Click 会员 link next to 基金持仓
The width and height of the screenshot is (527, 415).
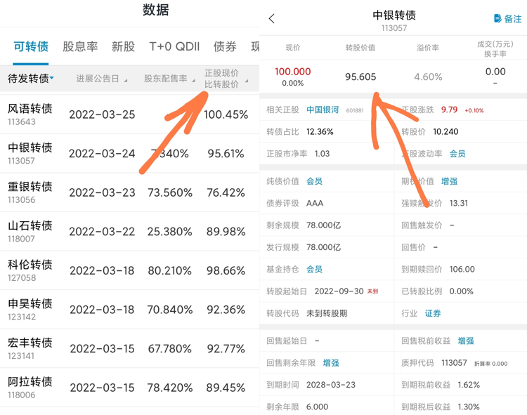tap(314, 269)
